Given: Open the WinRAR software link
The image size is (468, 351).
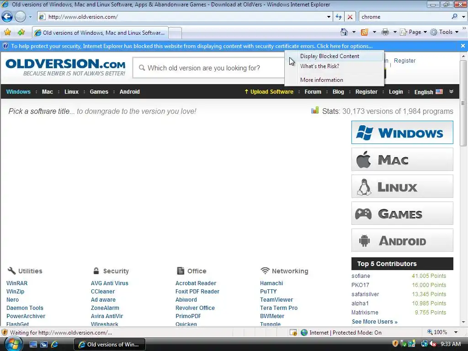Looking at the screenshot, I should coord(17,283).
